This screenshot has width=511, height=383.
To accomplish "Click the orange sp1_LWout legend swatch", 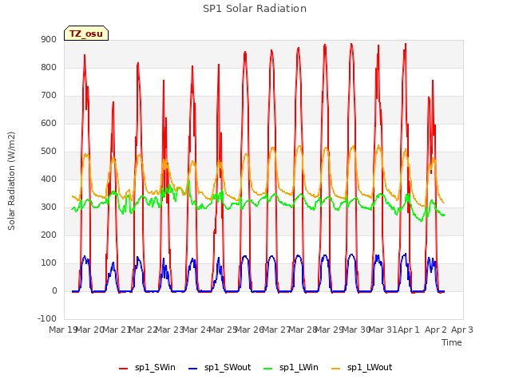I will [336, 369].
